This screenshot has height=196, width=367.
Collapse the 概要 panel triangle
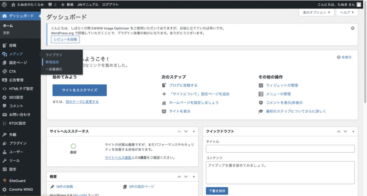(x=194, y=177)
